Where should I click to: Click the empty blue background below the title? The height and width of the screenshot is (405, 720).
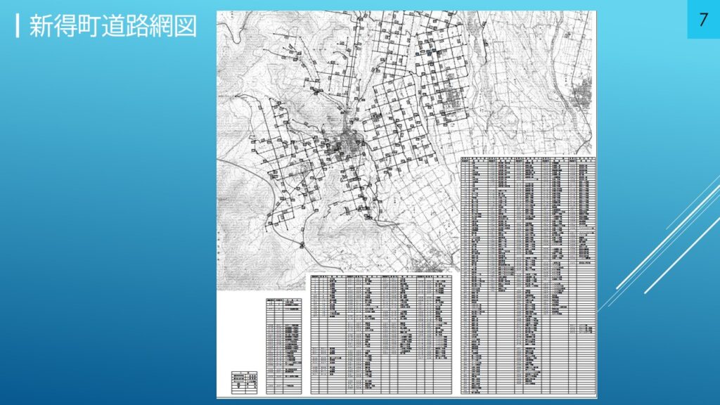click(105, 211)
